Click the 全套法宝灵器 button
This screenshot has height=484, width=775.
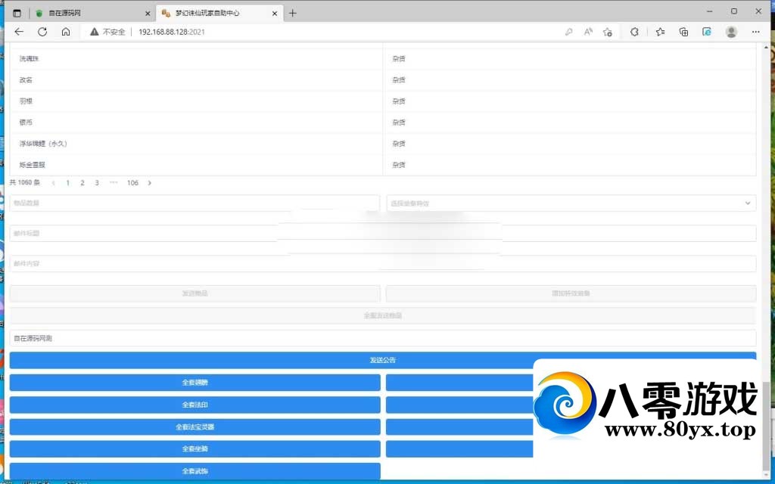195,427
